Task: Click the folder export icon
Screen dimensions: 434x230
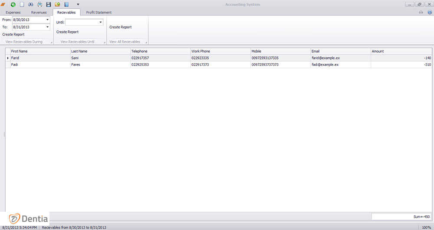Action: click(57, 4)
